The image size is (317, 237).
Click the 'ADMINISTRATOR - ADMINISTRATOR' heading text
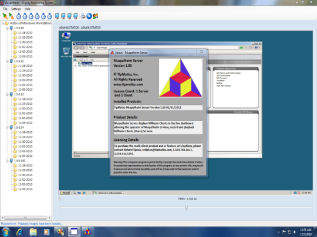tap(80, 28)
